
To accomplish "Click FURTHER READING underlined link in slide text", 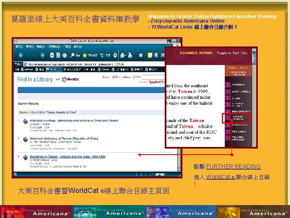I will 233,166.
